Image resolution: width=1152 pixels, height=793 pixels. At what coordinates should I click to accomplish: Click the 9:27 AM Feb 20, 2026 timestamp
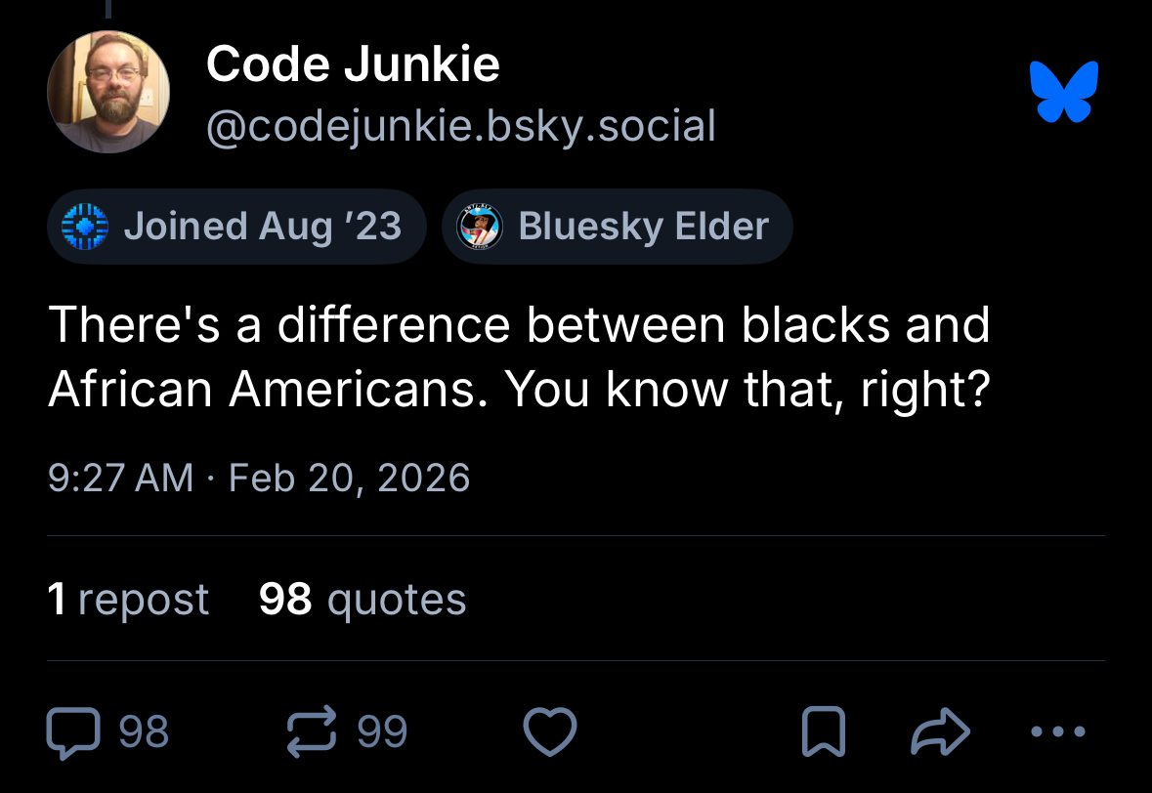259,479
